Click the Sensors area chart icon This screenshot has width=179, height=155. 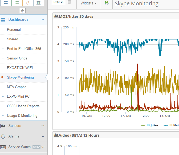pyautogui.click(x=3, y=126)
